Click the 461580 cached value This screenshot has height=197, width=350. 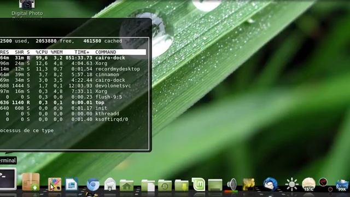(x=92, y=41)
